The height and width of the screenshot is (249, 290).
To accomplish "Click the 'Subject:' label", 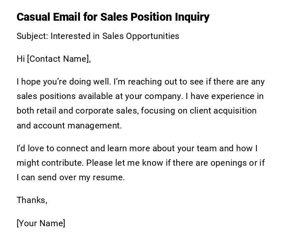I will [x=32, y=36].
